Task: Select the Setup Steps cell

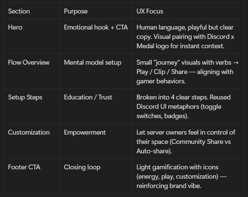Action: [25, 97]
